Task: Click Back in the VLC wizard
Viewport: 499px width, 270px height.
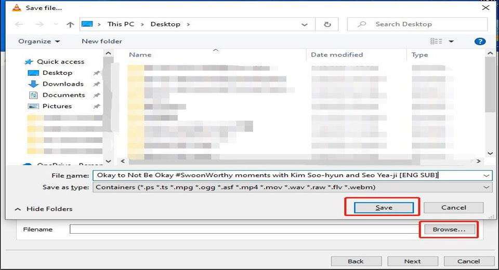Action: coord(356,261)
